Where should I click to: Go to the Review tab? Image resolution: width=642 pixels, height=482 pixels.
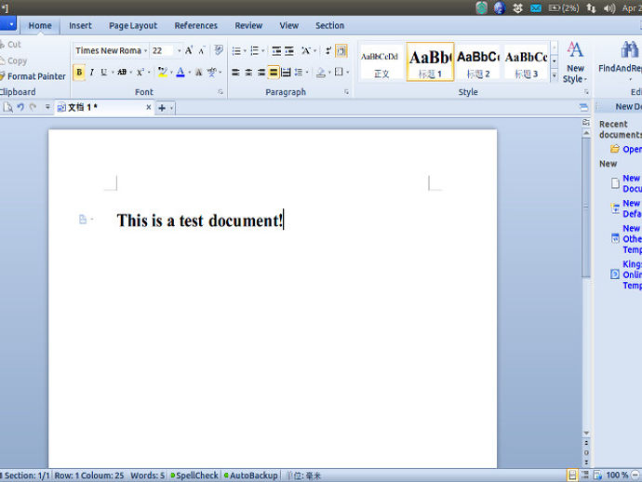(248, 25)
